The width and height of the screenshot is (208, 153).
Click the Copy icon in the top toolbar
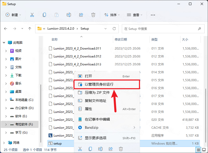(x=44, y=15)
